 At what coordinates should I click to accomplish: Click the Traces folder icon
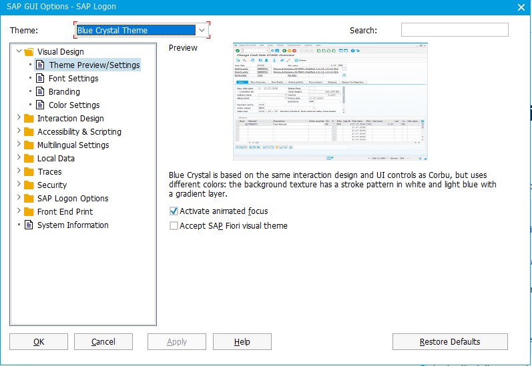(x=29, y=172)
